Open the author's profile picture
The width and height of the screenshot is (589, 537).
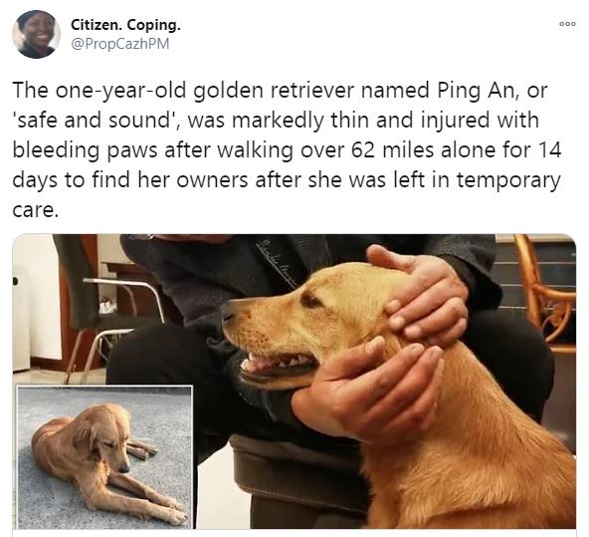[37, 34]
